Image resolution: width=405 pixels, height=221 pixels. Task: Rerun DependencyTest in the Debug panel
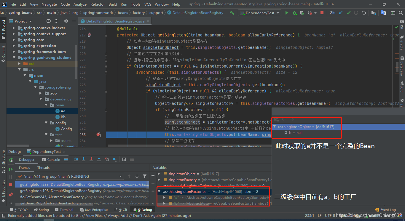[11, 160]
